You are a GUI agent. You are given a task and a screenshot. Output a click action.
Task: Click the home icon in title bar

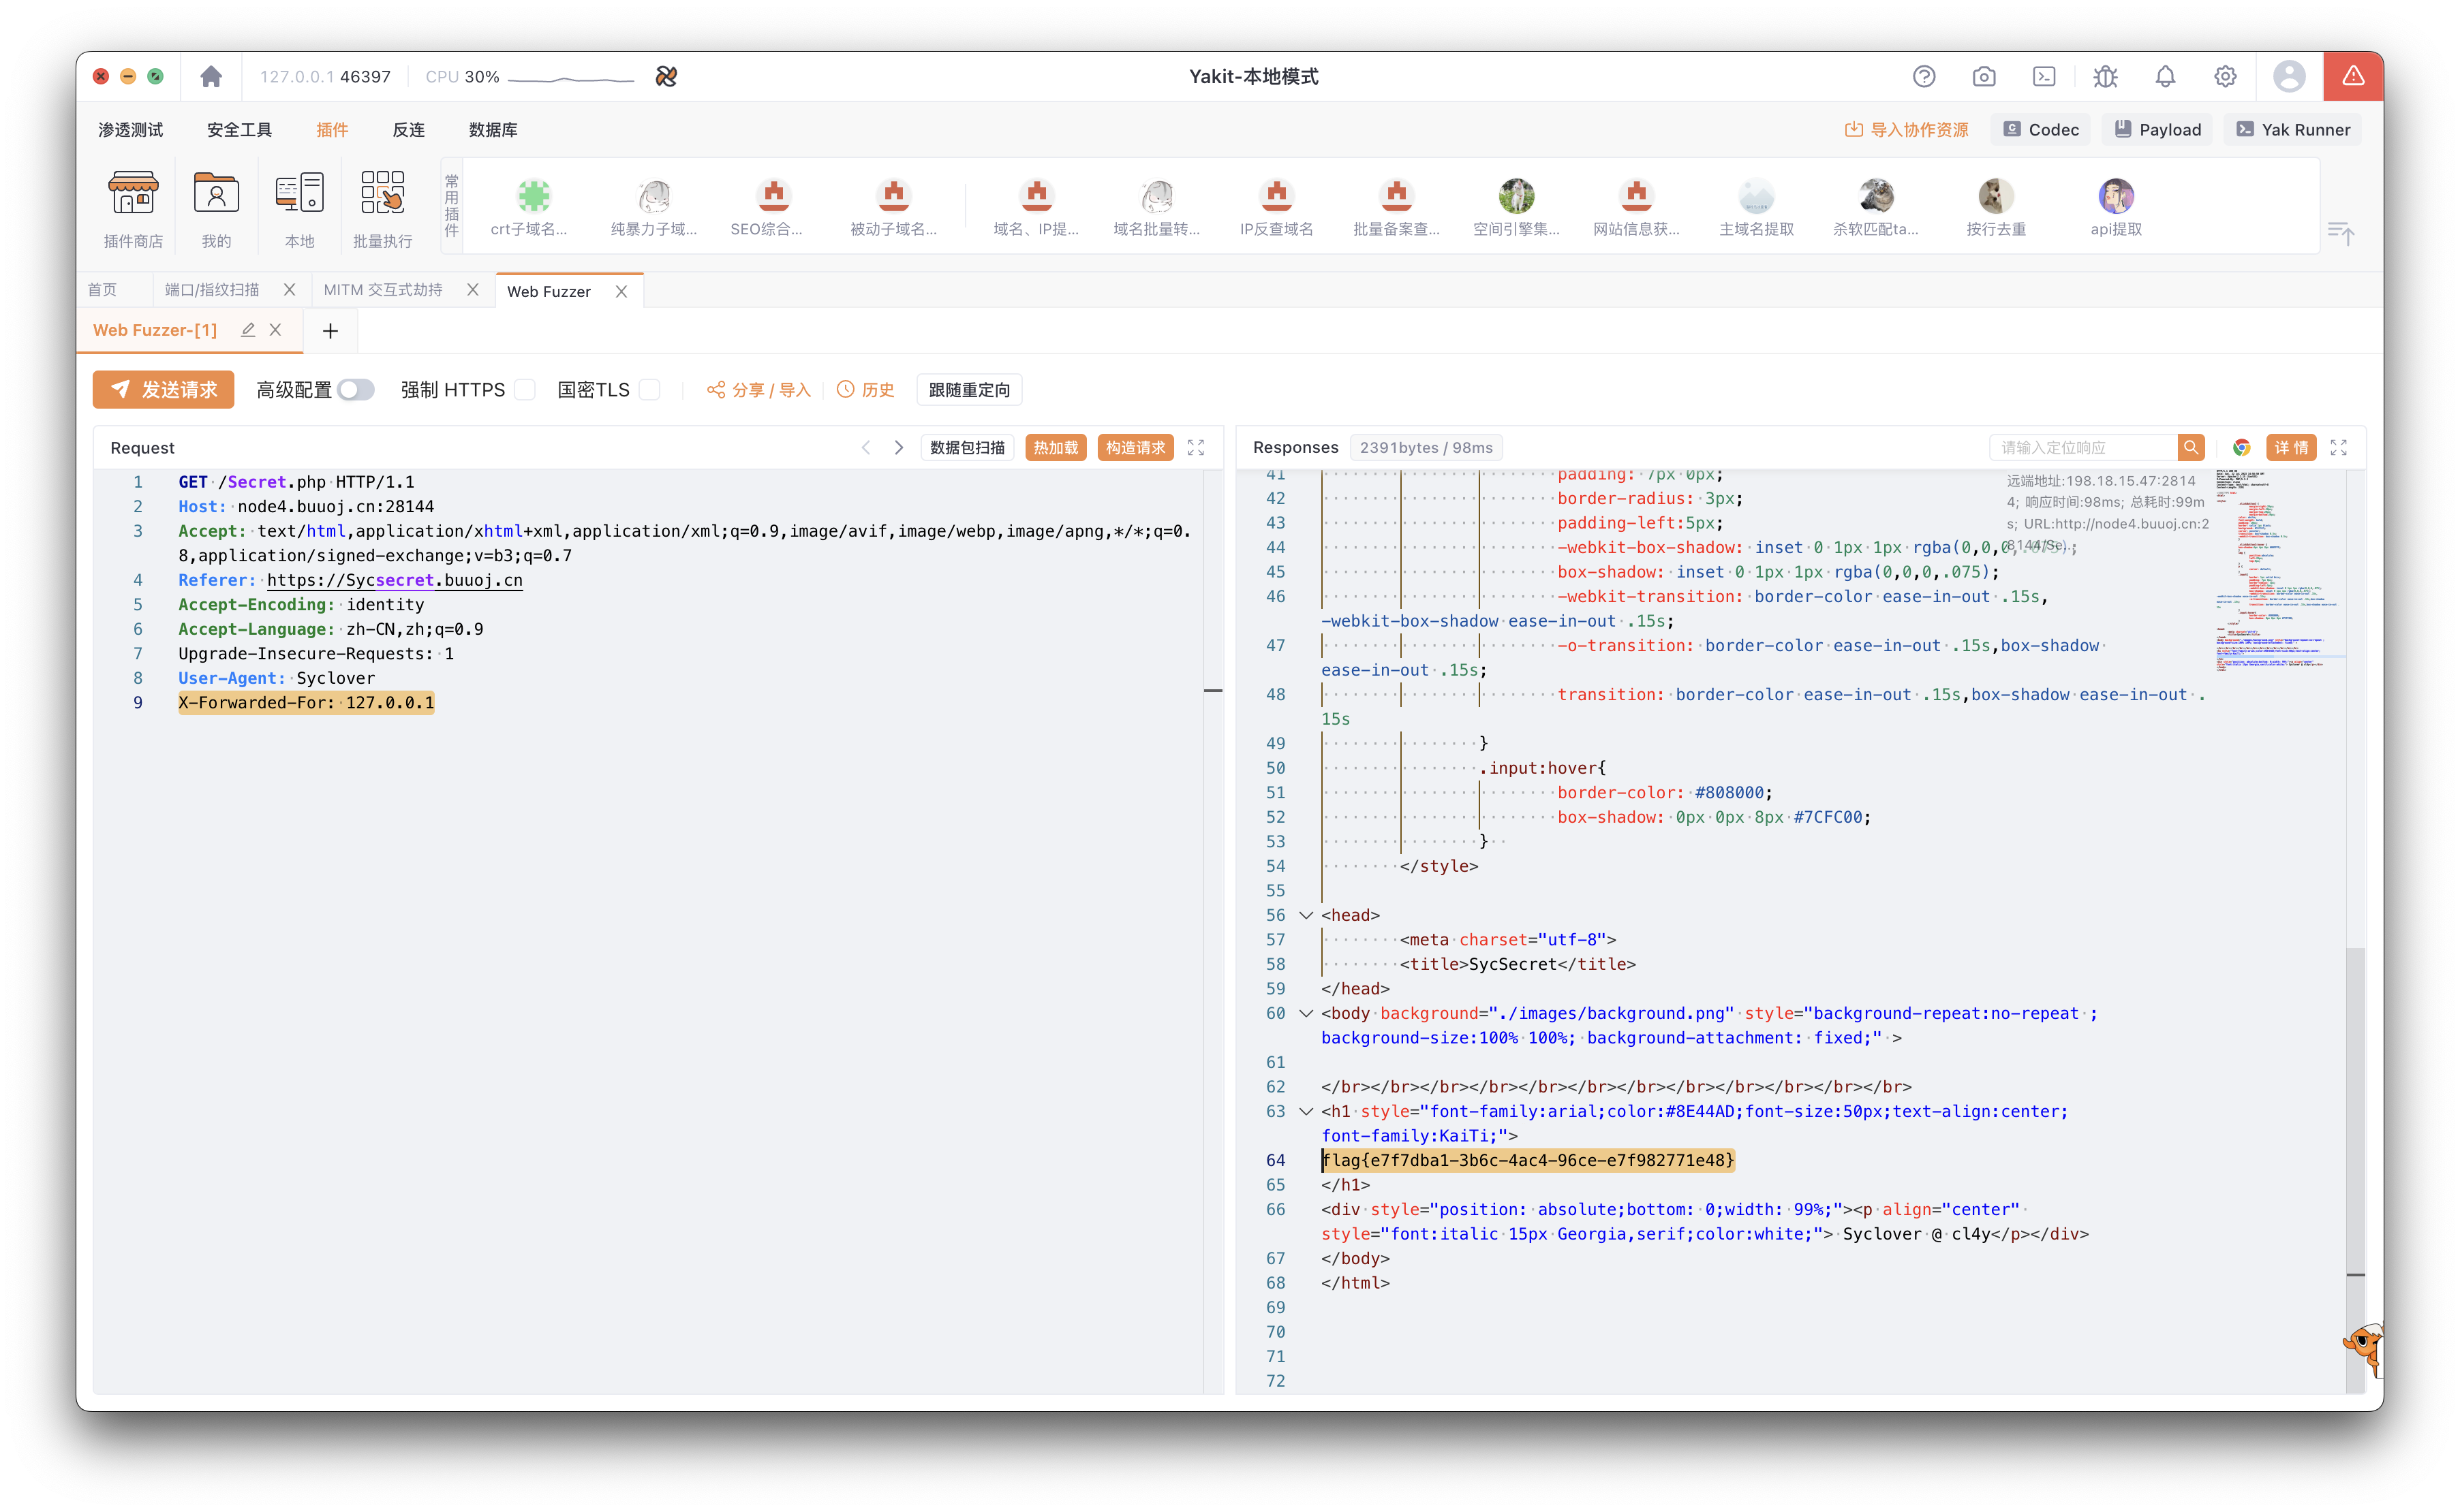211,77
